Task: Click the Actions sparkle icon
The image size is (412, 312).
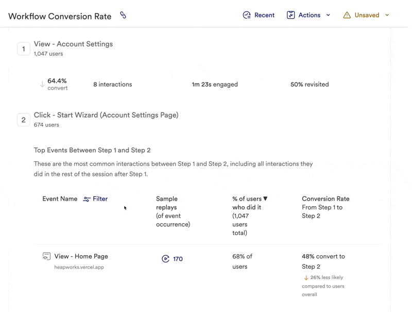Action: click(290, 15)
